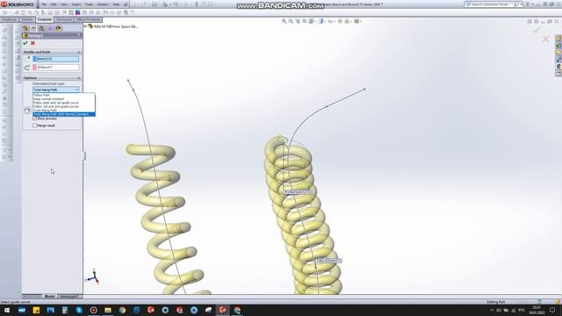The image size is (562, 316).
Task: Click the Zoom to Fit view icon
Action: (284, 21)
